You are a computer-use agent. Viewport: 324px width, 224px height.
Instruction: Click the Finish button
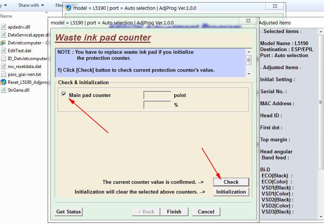[174, 212]
